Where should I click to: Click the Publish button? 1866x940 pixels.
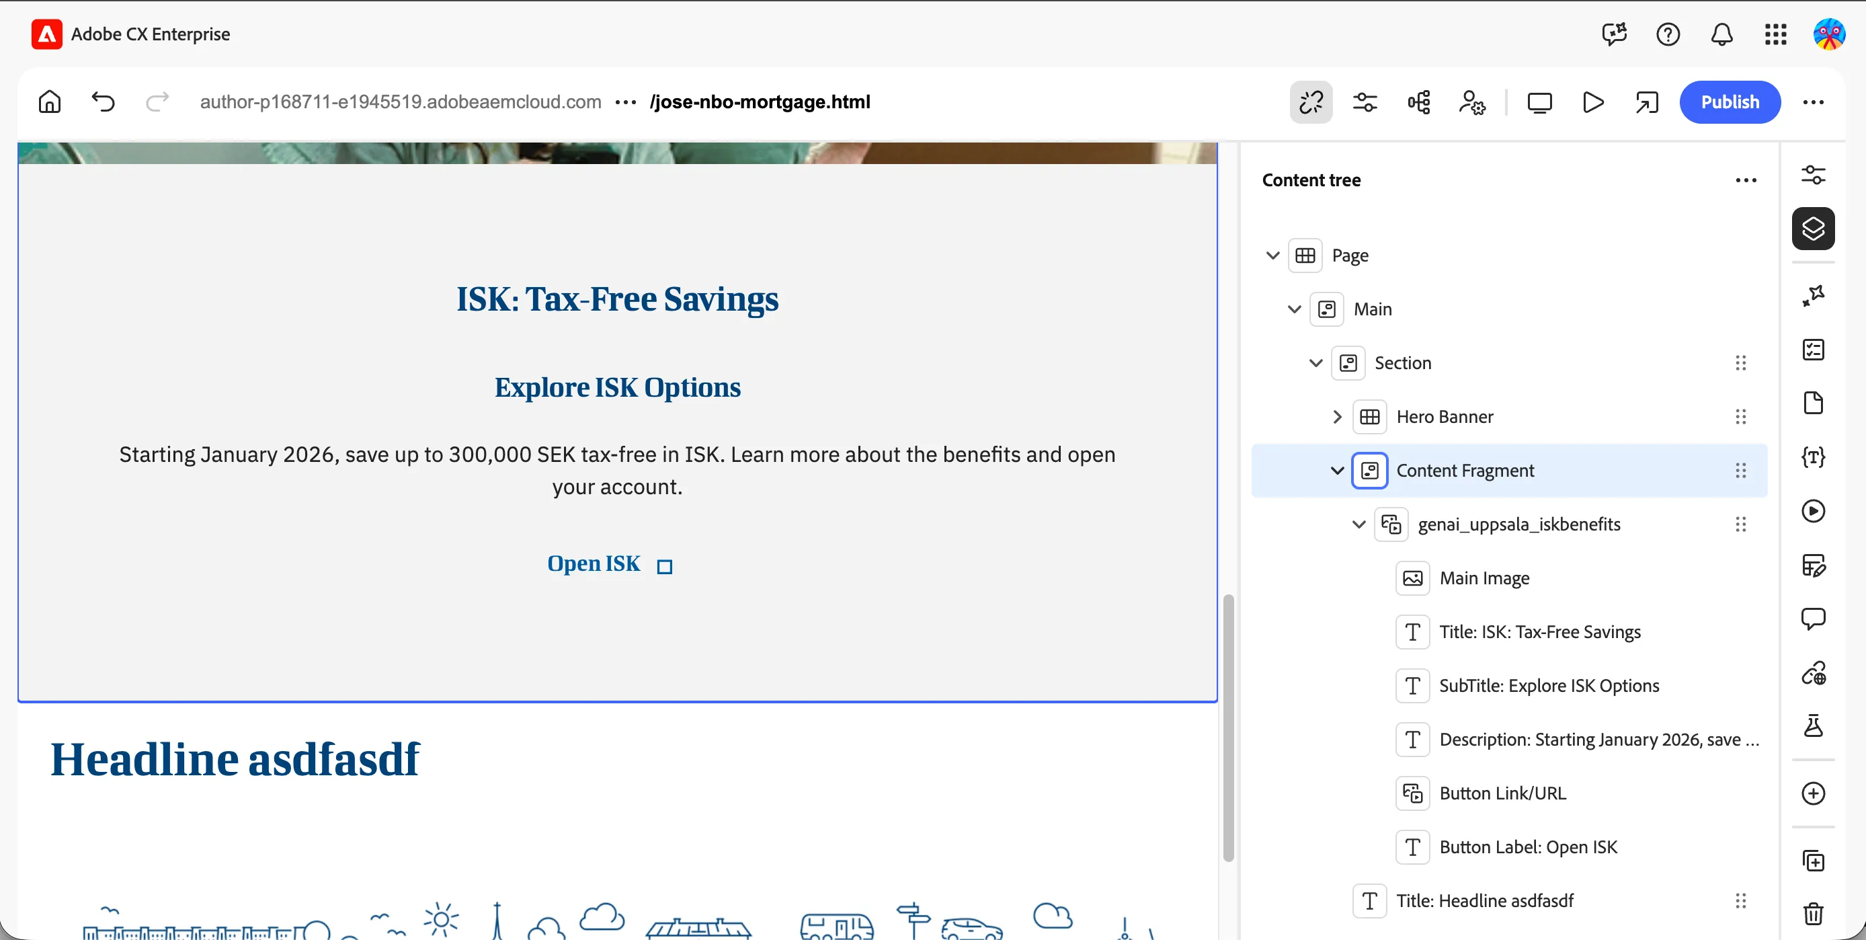coord(1729,102)
